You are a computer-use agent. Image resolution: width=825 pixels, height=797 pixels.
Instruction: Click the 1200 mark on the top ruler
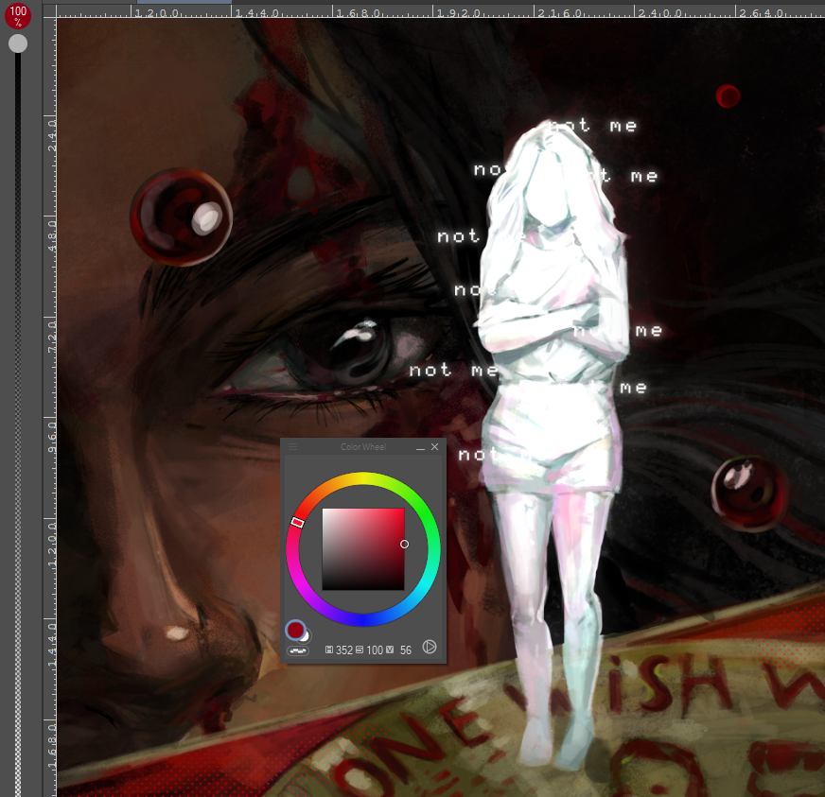pos(157,12)
